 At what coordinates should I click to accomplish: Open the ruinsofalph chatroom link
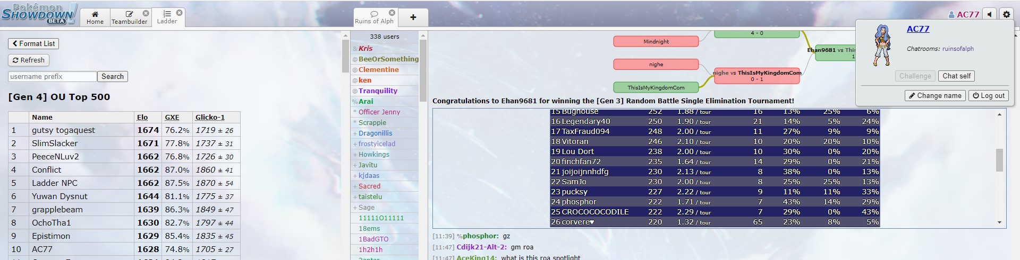tap(958, 49)
